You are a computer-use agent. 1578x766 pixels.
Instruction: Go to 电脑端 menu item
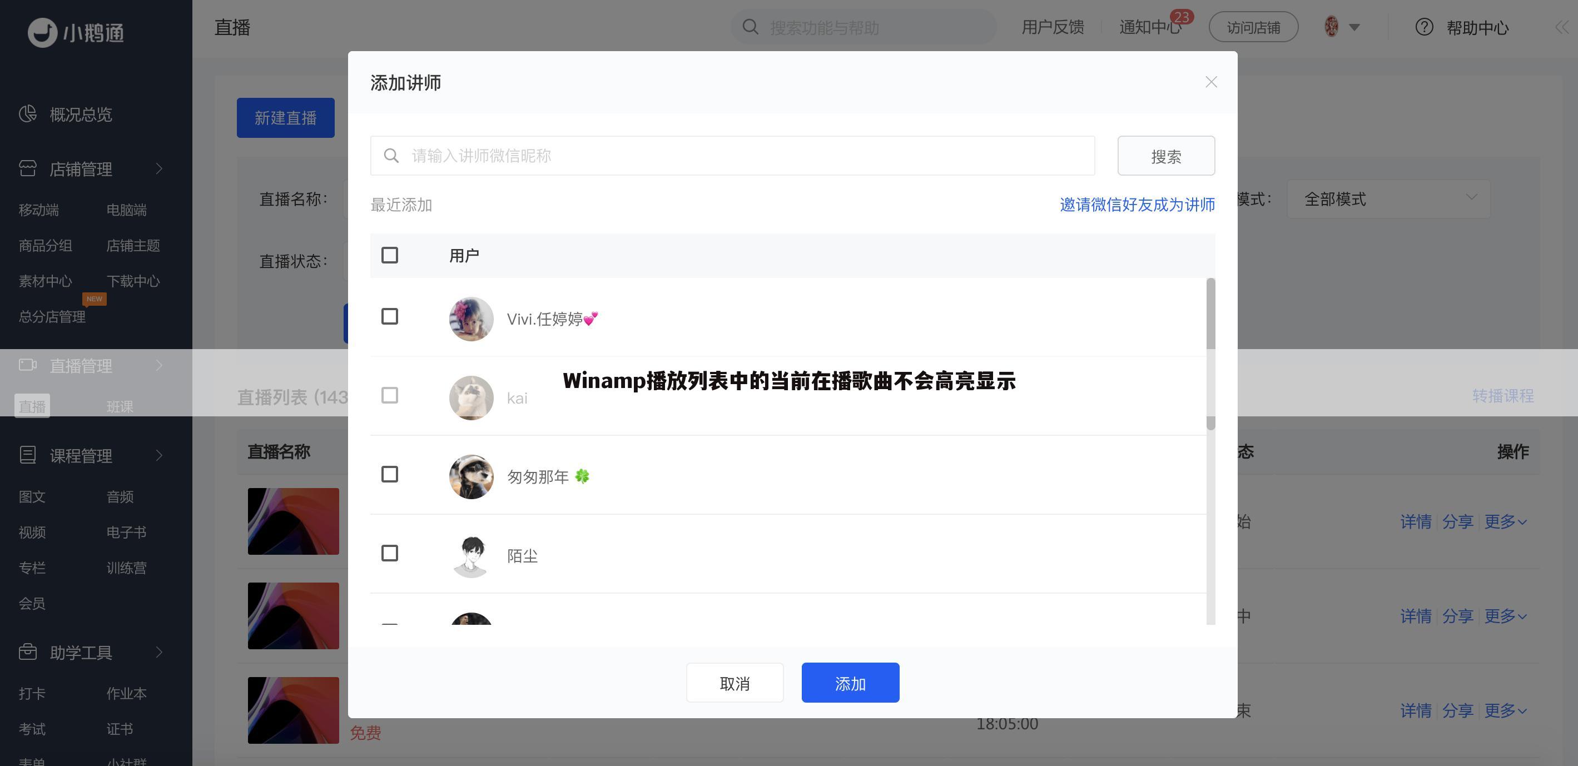point(126,210)
